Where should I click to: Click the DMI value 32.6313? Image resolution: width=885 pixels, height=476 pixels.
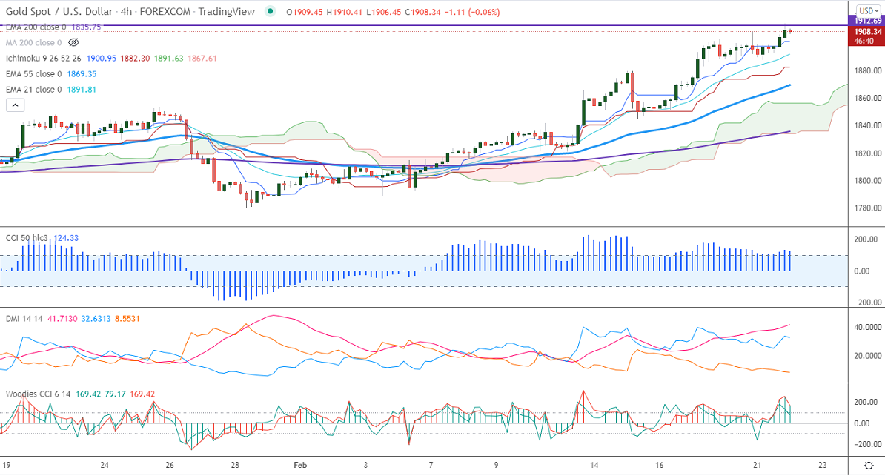(96, 319)
